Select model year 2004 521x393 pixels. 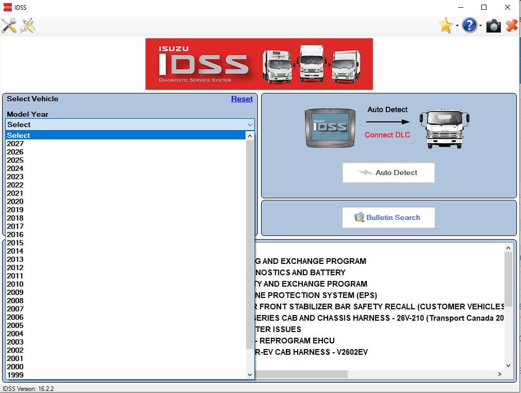click(125, 334)
